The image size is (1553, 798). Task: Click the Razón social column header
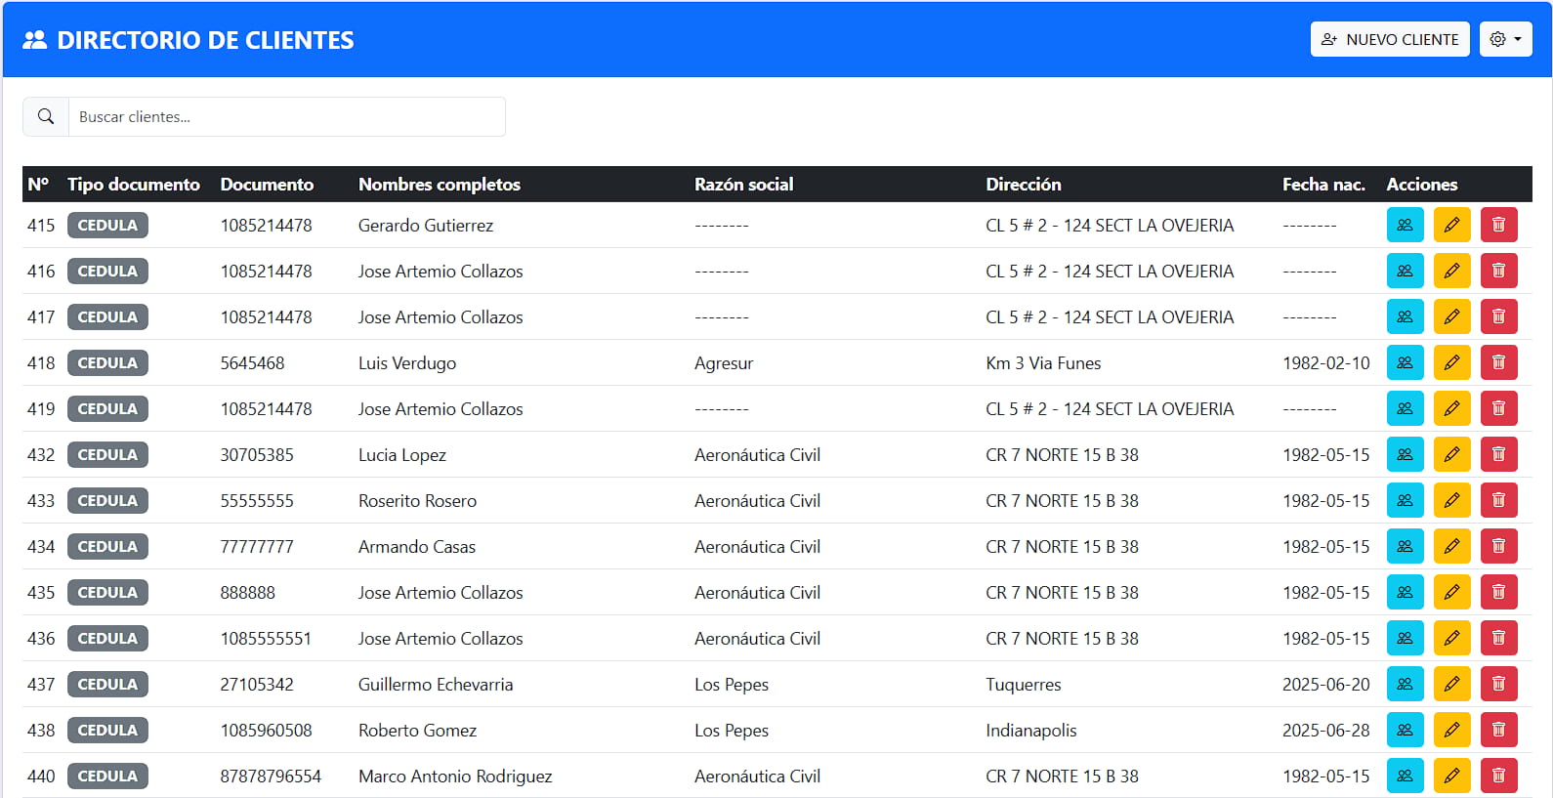[x=743, y=184]
